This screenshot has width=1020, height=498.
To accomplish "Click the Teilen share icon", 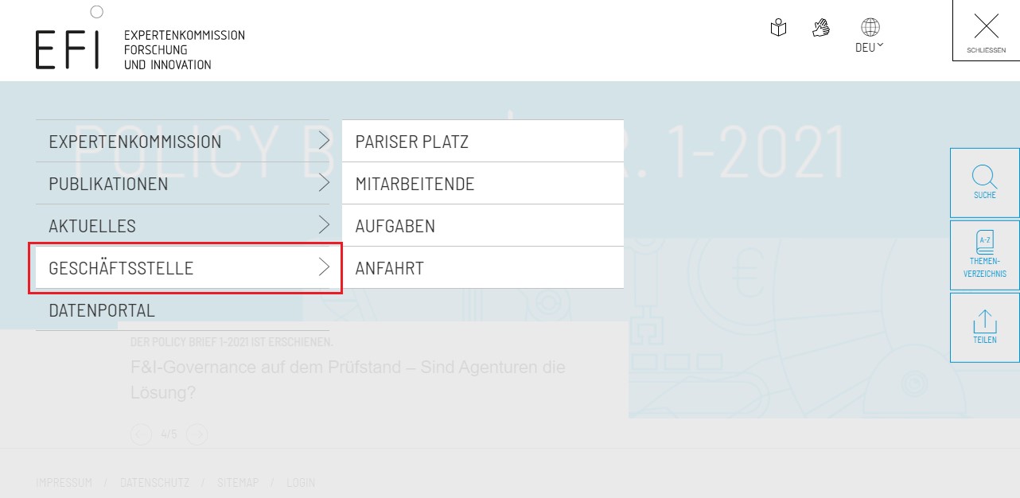I will 984,327.
